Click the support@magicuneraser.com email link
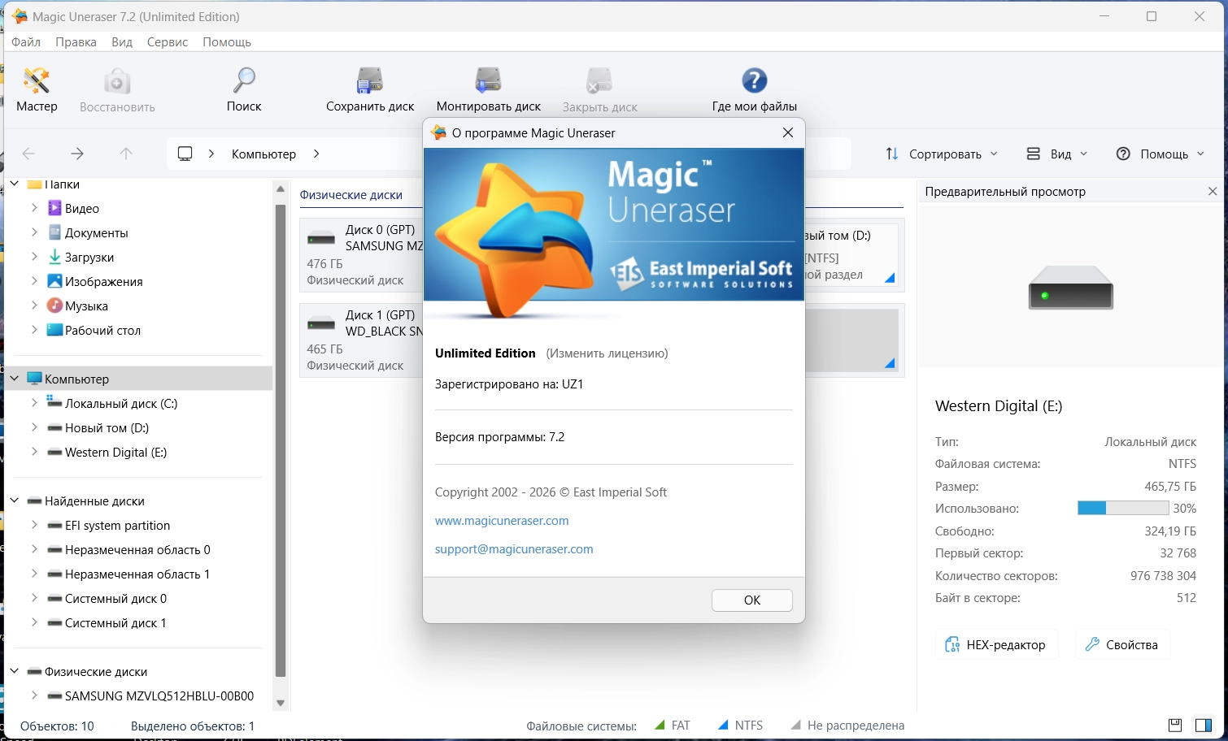This screenshot has width=1228, height=741. click(x=514, y=549)
